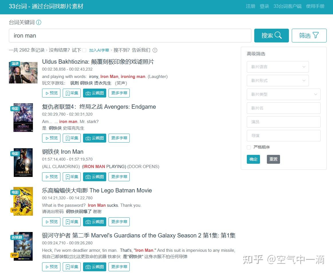
Task: Click the 33台词 site title logo
Action: pos(46,6)
